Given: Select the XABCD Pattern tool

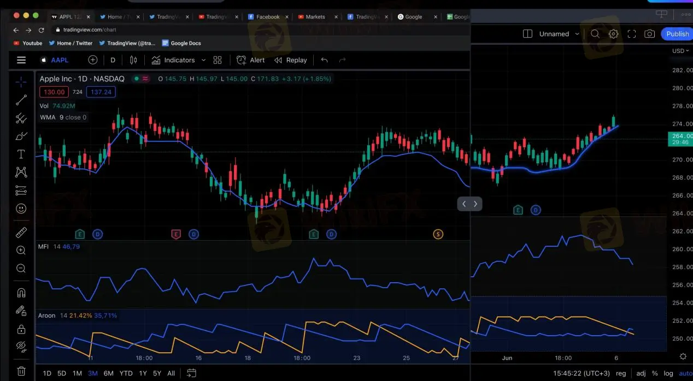Looking at the screenshot, I should point(21,172).
